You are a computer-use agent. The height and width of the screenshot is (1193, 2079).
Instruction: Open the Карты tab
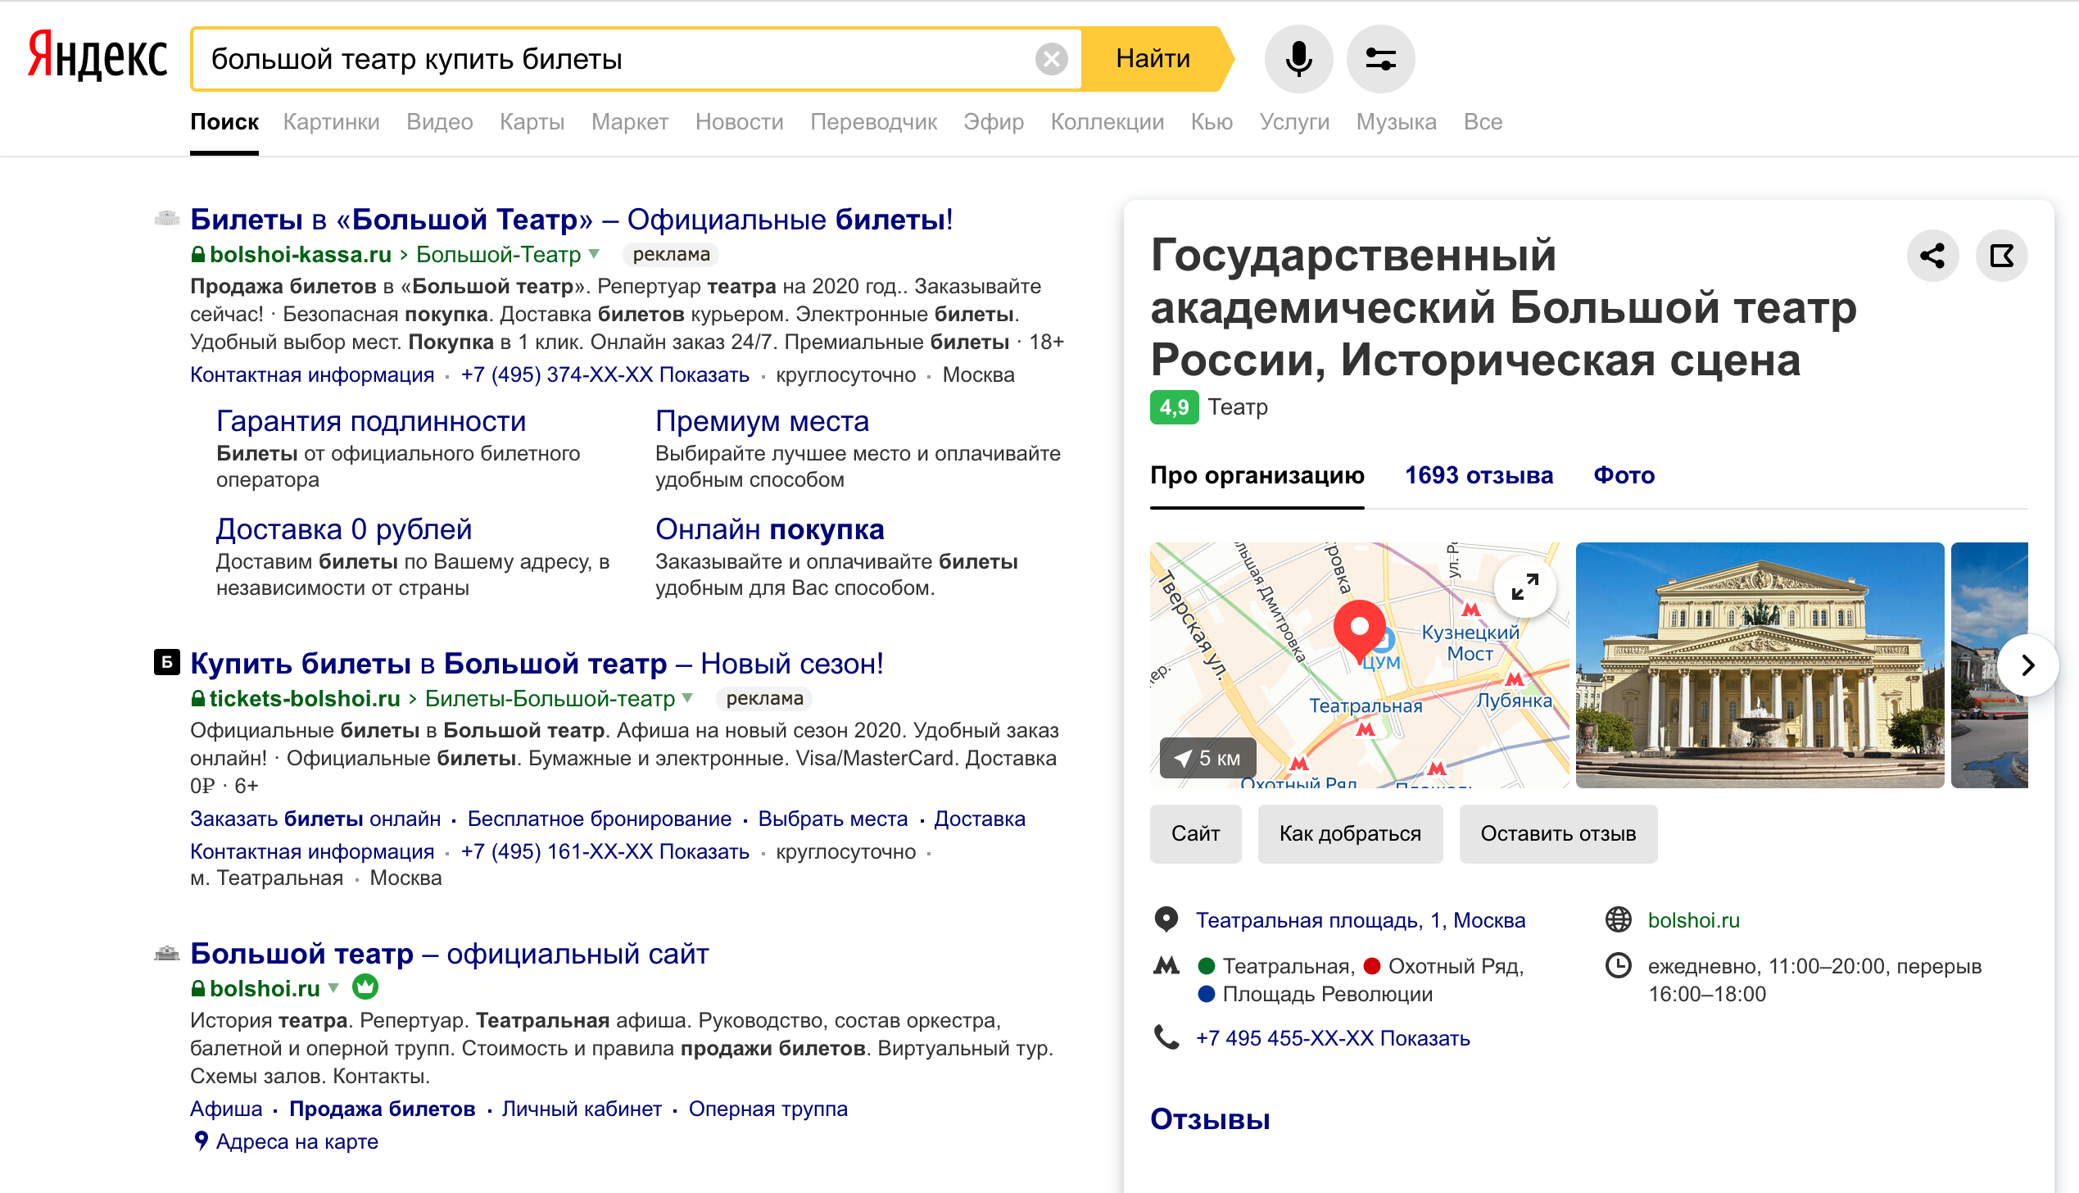532,122
